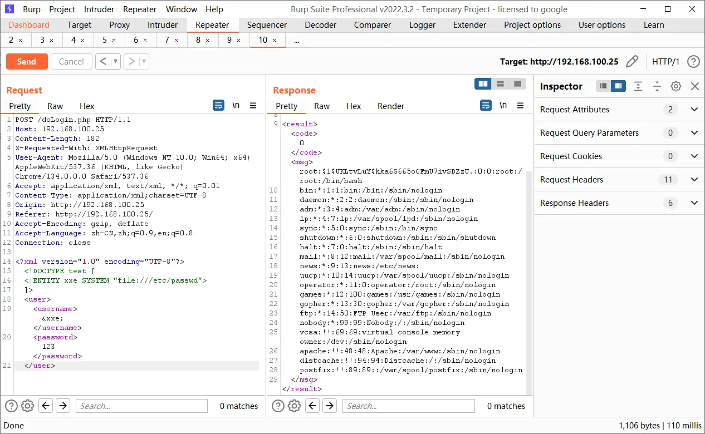The width and height of the screenshot is (705, 434).
Task: Go to previous match in Request search
Action: [x=46, y=406]
